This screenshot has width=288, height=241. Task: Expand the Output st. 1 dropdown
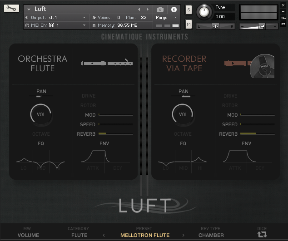(56, 18)
